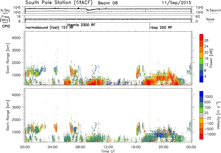221x153 pixels.
Task: Click the 'Nave' legend label
Action: pyautogui.click(x=210, y=19)
